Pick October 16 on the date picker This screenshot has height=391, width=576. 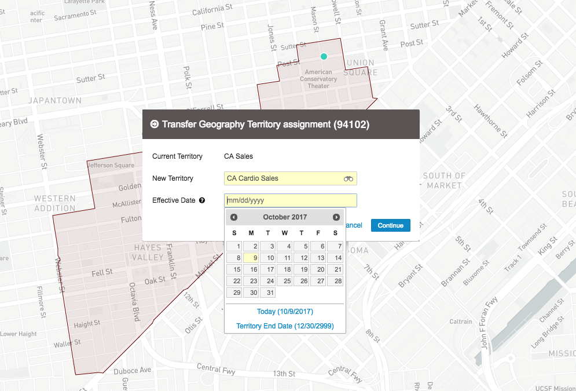[x=251, y=269]
